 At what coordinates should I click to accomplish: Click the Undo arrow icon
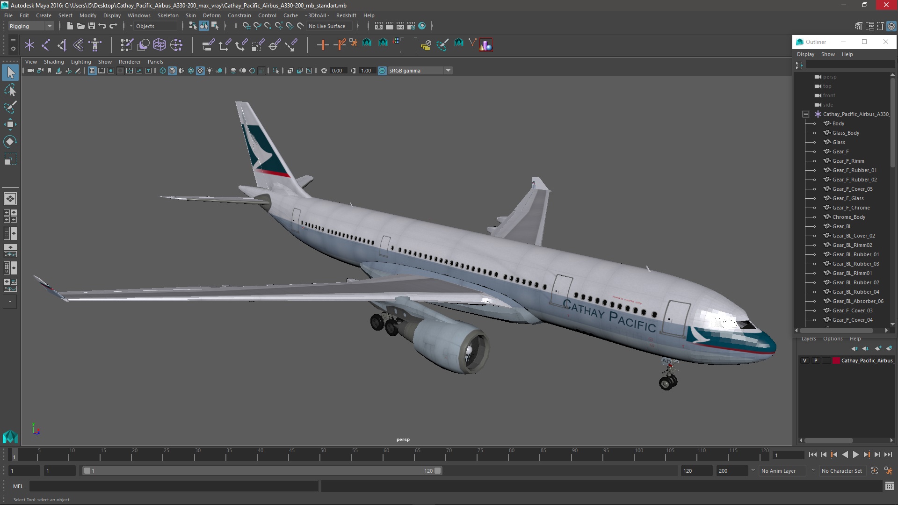coord(102,26)
